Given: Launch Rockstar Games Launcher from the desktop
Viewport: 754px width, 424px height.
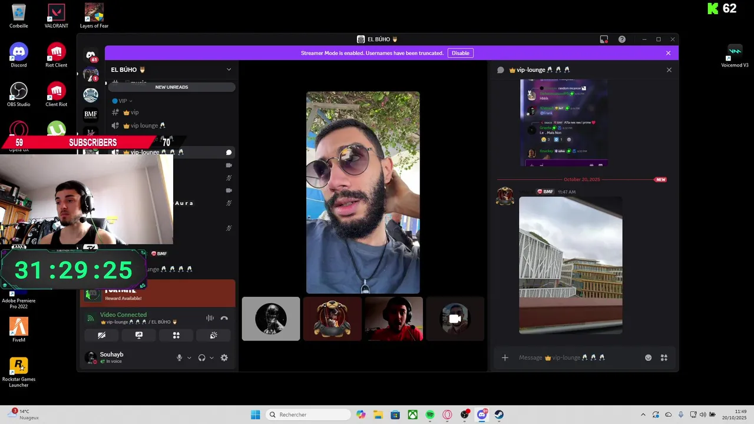Looking at the screenshot, I should 19,372.
